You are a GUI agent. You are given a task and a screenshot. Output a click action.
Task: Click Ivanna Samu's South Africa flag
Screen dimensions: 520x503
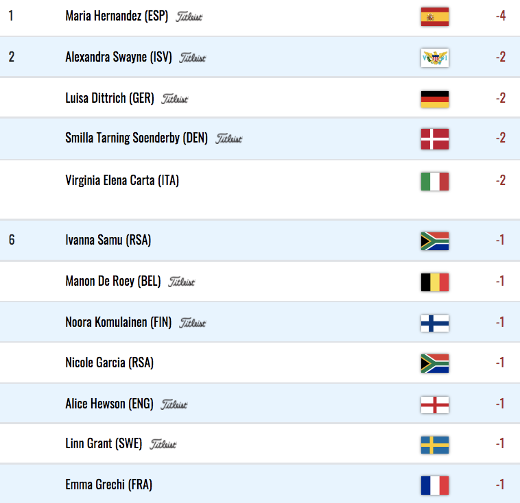435,241
